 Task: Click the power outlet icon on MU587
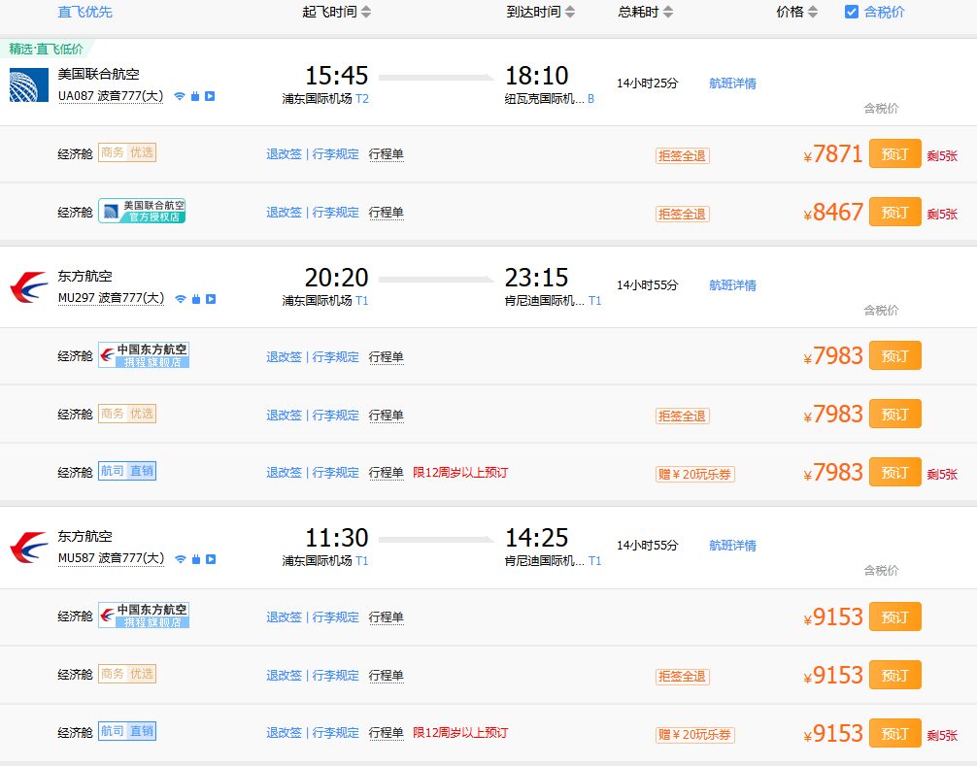195,559
